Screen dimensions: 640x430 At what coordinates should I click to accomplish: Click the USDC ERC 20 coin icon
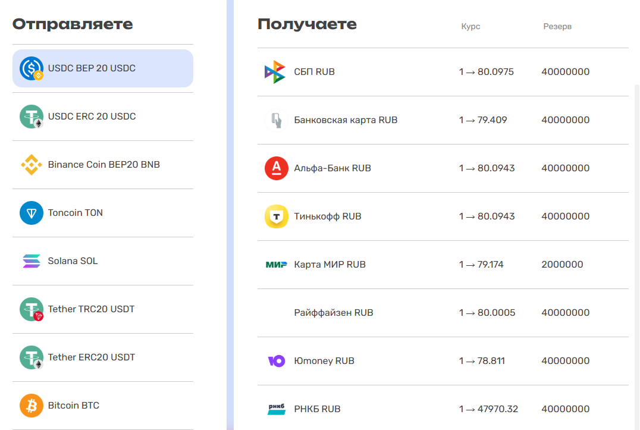31,117
